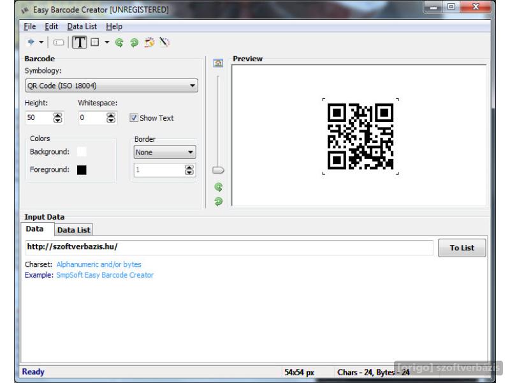The width and height of the screenshot is (510, 383).
Task: Increase border width with the up arrow
Action: (x=189, y=167)
